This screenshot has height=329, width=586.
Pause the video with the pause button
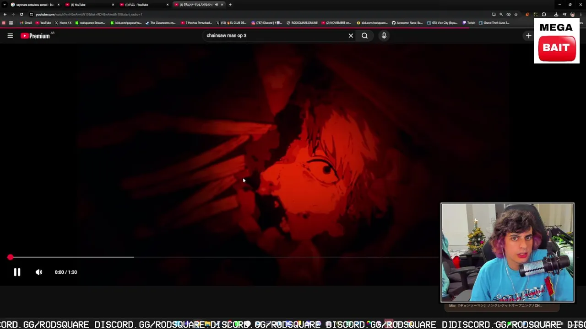click(17, 272)
